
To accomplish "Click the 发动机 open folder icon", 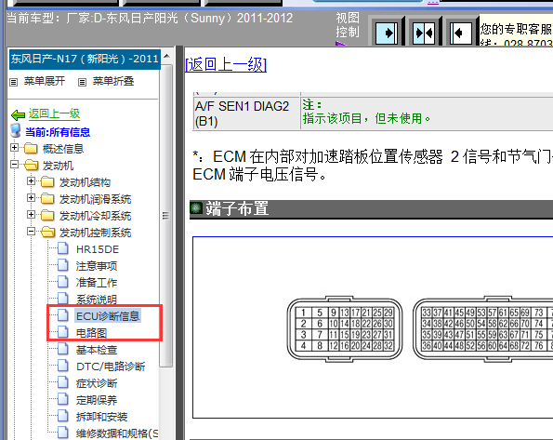I will [32, 165].
